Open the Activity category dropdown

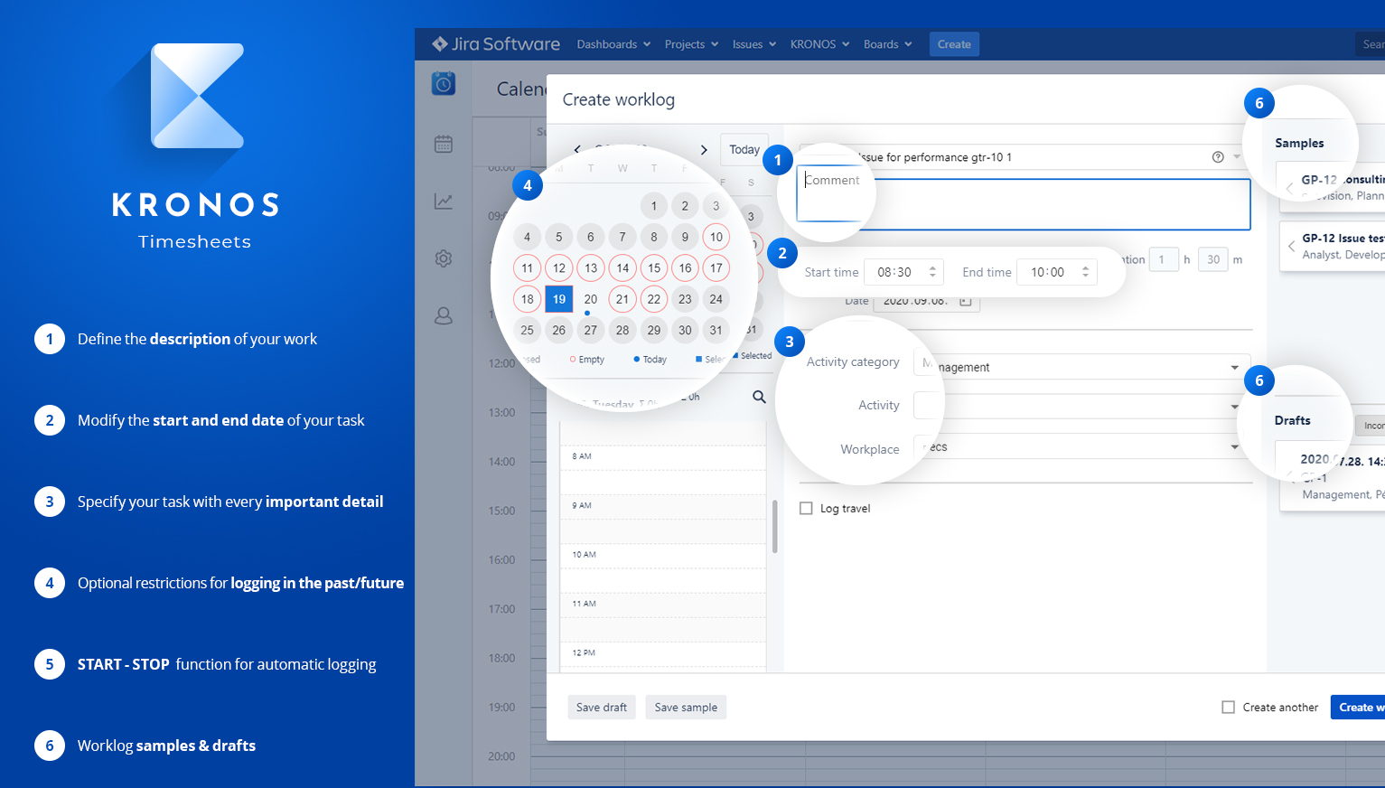[1236, 366]
